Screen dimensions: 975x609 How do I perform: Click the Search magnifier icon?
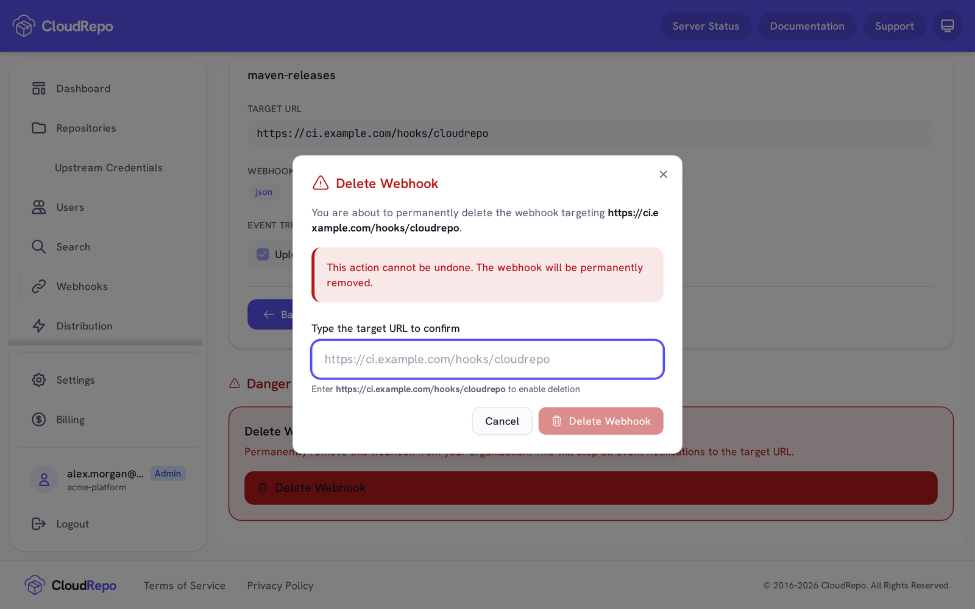[39, 247]
